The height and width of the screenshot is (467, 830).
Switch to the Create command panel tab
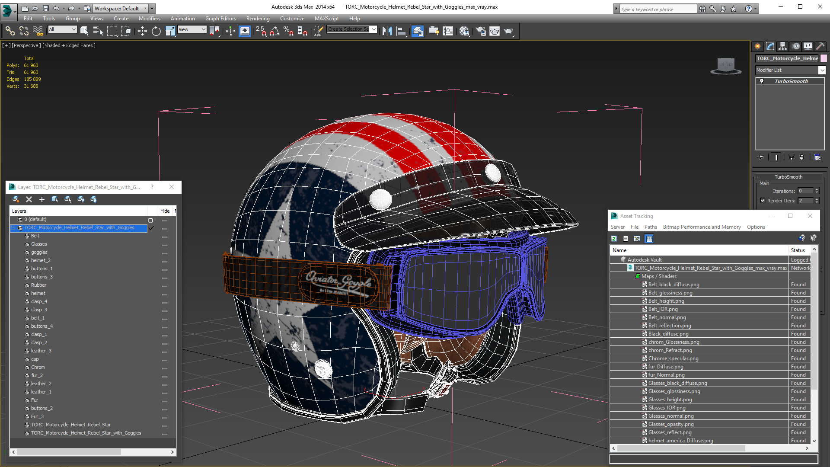pos(758,46)
